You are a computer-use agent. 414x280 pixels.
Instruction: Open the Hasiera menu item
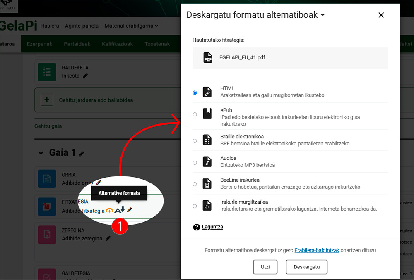point(50,26)
